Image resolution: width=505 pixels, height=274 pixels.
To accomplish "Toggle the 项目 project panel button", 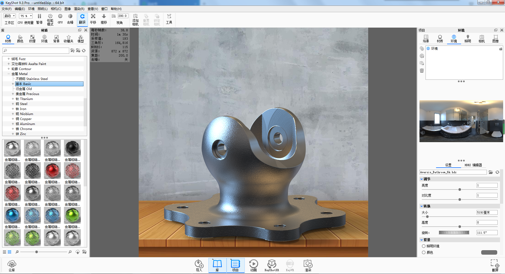I will [235, 265].
